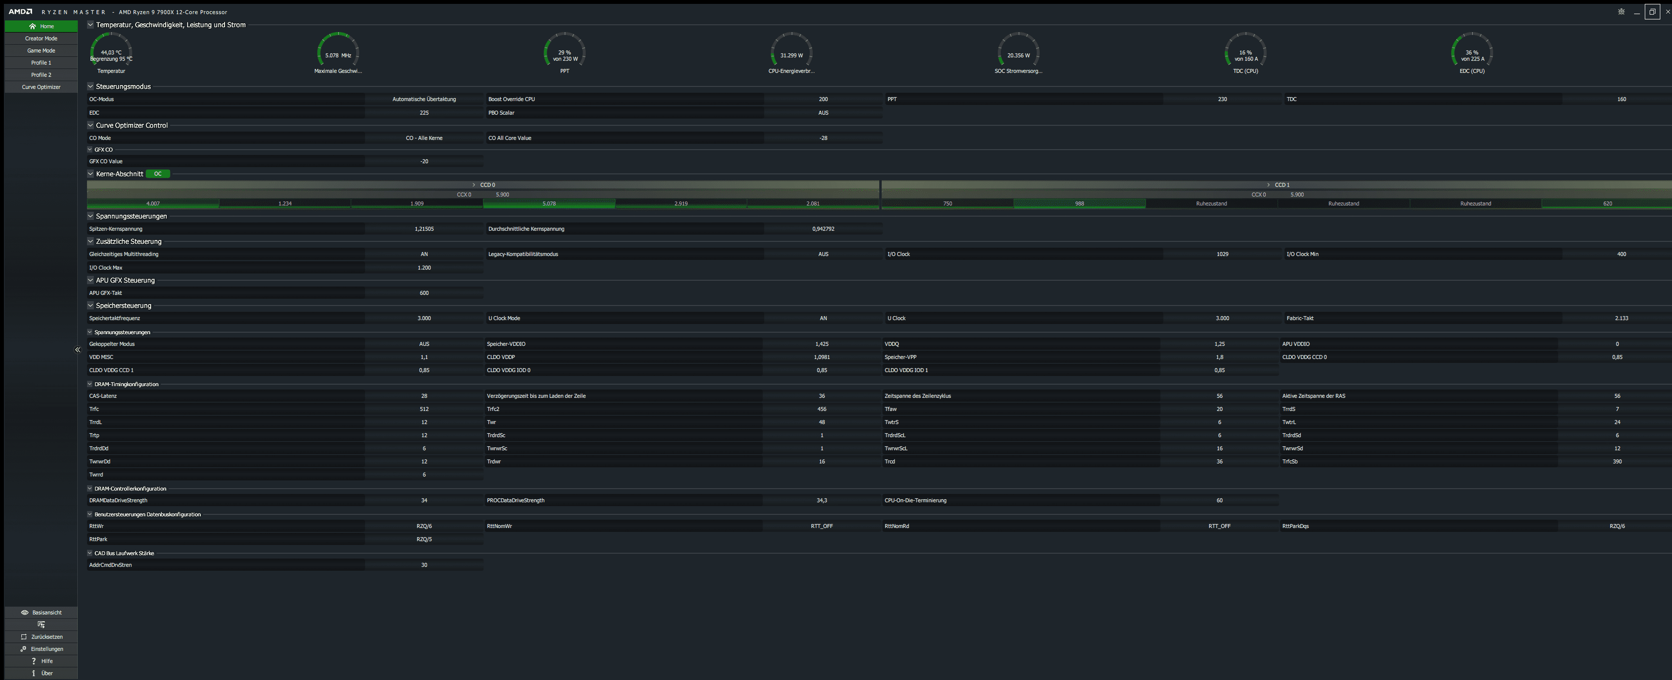
Task: Select the CCD 1 core bar showing 620
Action: [x=1607, y=204]
